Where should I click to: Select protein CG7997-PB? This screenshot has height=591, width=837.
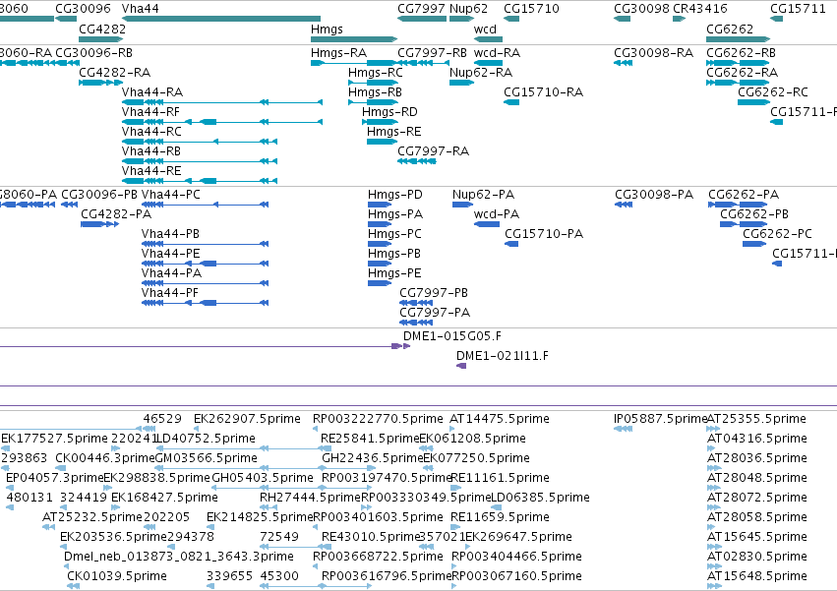click(x=434, y=293)
